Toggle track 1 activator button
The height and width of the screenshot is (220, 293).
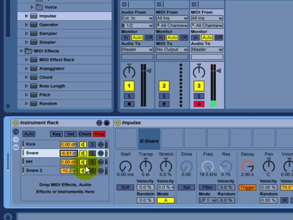pos(129,86)
